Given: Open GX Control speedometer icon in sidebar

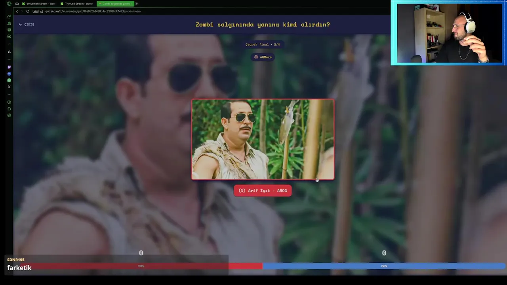Looking at the screenshot, I should tap(9, 17).
